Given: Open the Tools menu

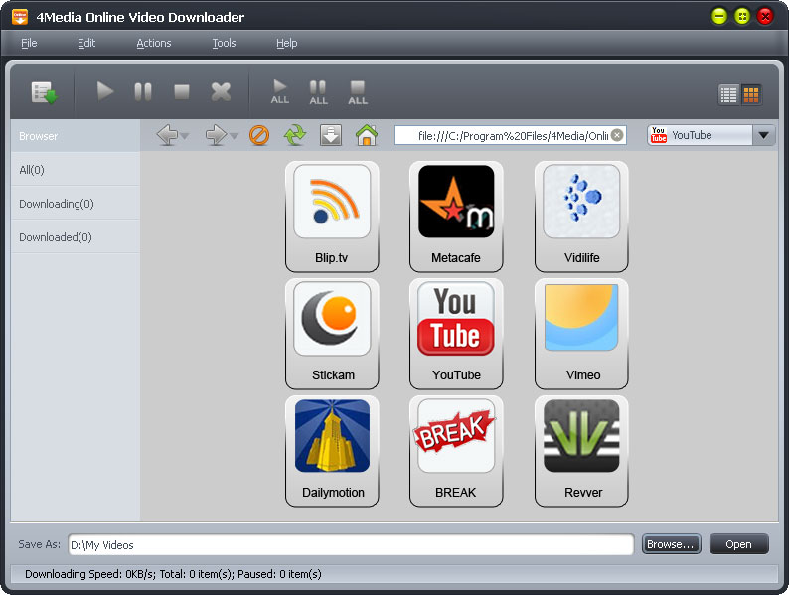Looking at the screenshot, I should point(224,43).
